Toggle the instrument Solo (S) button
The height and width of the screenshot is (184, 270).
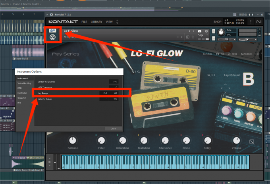(214, 31)
